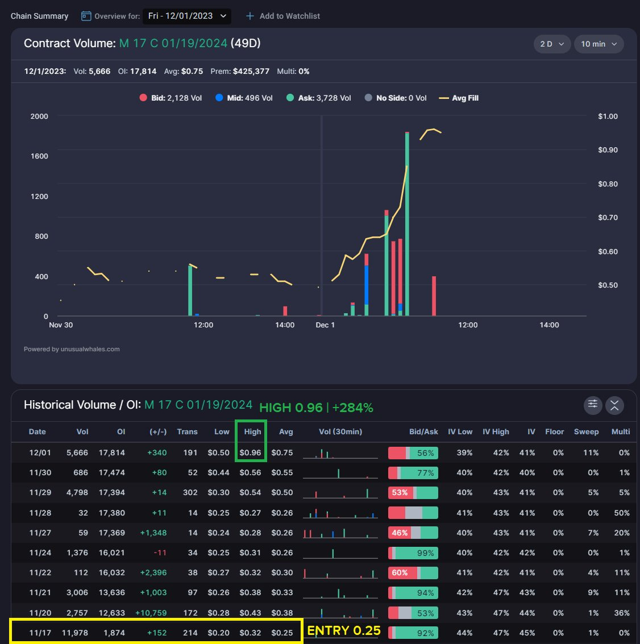Viewport: 640px width, 644px height.
Task: Open the date picker calendar icon
Action: click(x=86, y=16)
